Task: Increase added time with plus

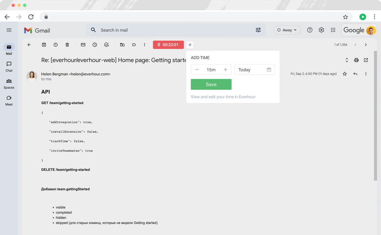Action: tap(225, 70)
